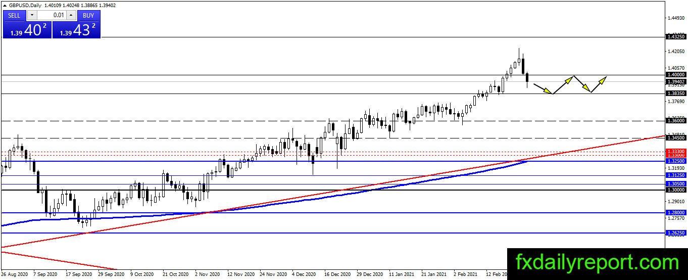This screenshot has width=688, height=280.
Task: Select the 1.38350 support level label
Action: (x=676, y=94)
